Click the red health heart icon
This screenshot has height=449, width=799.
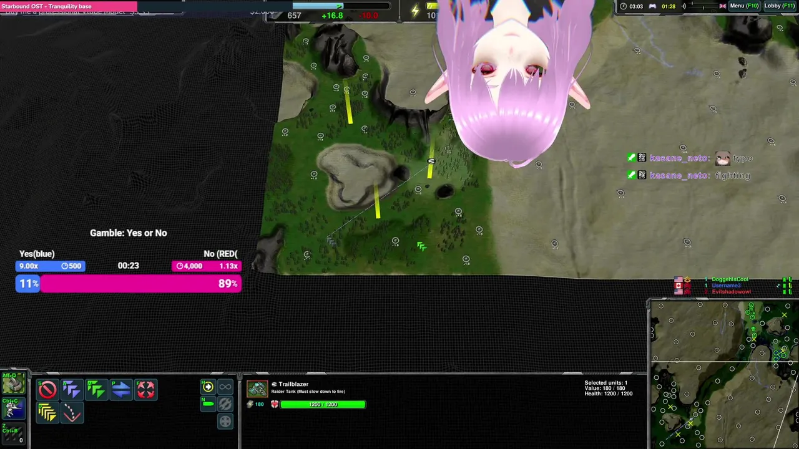[274, 404]
